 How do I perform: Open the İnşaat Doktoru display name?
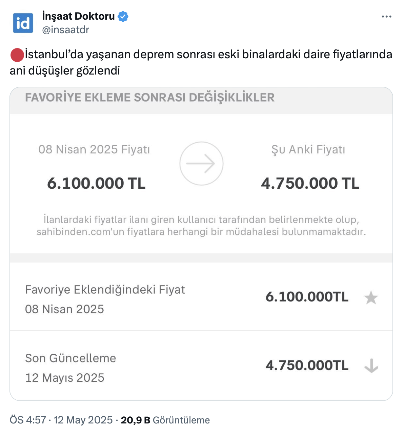[x=78, y=16]
